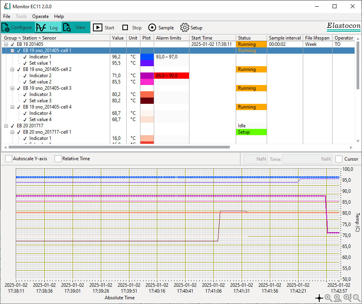Screen dimensions: 362x304
Task: Click the plain zoom-in magnifier icon
Action: [328, 298]
